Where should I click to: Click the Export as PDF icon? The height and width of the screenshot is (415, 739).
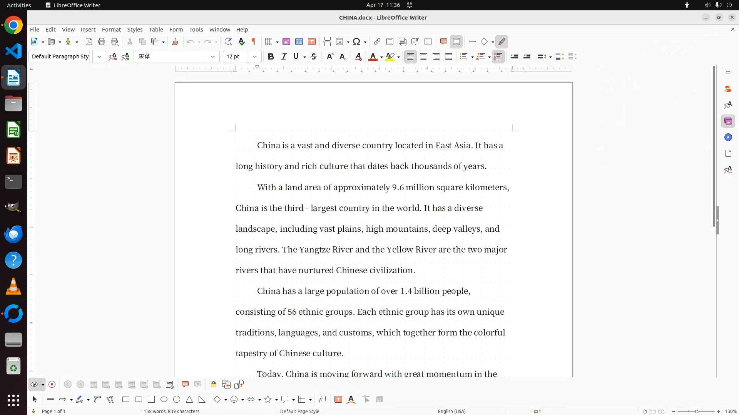(89, 42)
